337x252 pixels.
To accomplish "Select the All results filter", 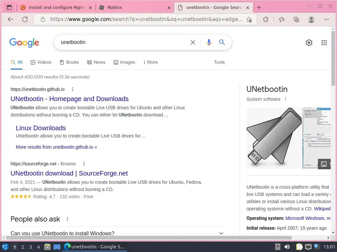I will click(x=16, y=62).
